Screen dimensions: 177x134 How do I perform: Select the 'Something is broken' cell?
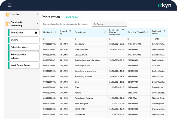point(90,76)
